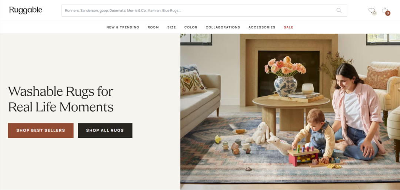The height and width of the screenshot is (190, 400).
Task: Open the Room menu
Action: 153,27
